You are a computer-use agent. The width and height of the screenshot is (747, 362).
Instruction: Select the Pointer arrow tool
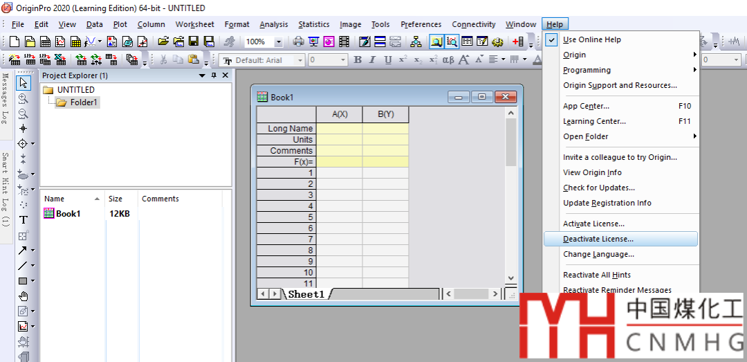point(24,83)
